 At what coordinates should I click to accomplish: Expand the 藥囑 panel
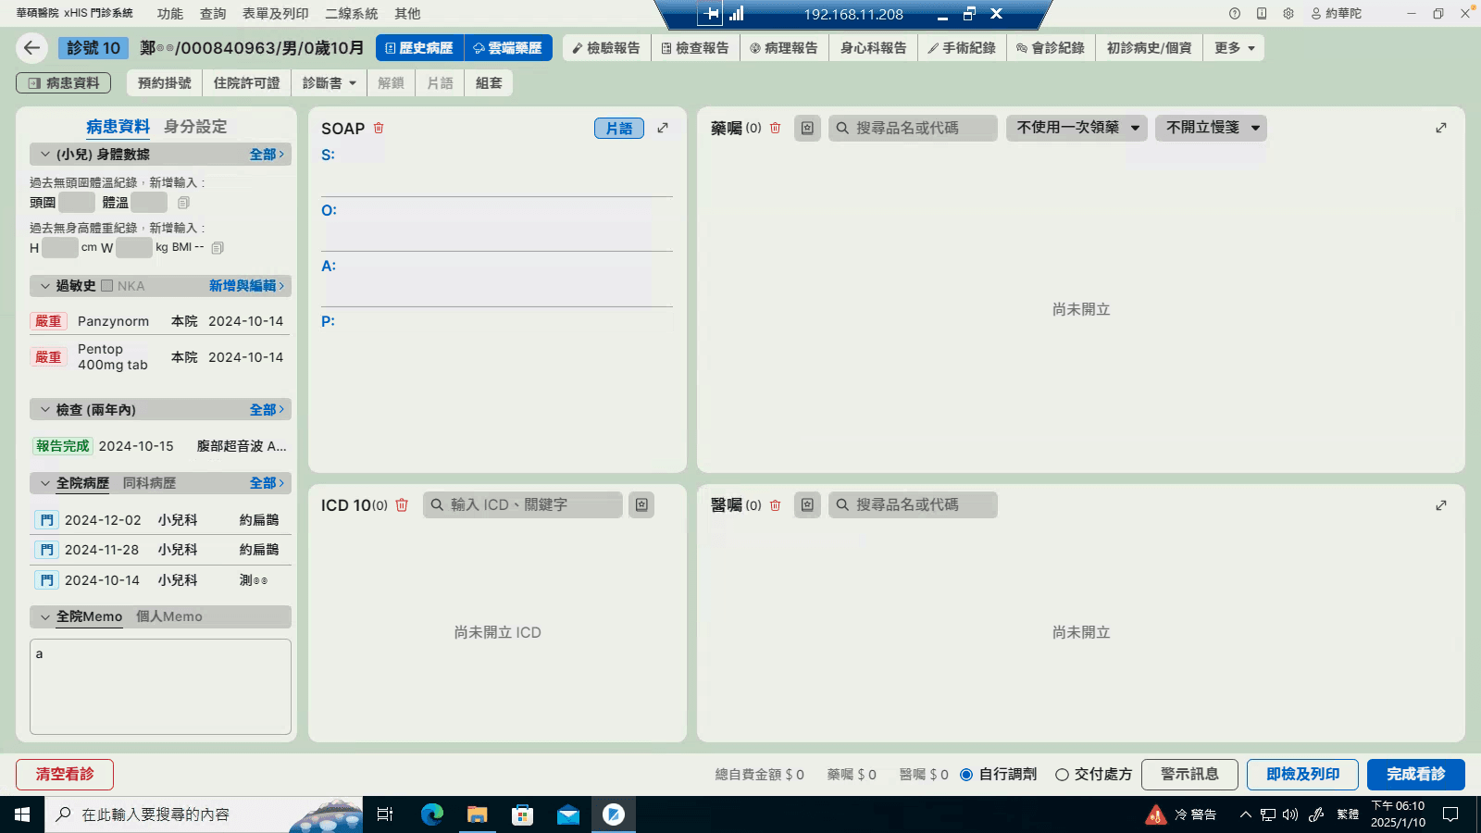point(1441,128)
